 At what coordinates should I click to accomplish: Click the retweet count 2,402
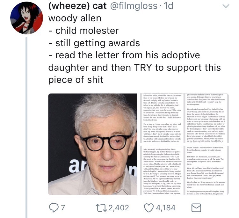click(x=119, y=208)
